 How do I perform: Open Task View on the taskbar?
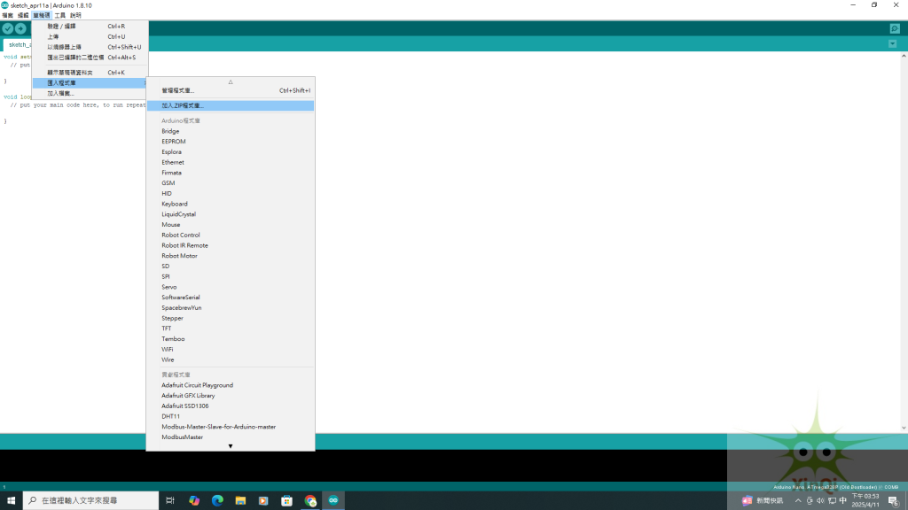pyautogui.click(x=170, y=501)
